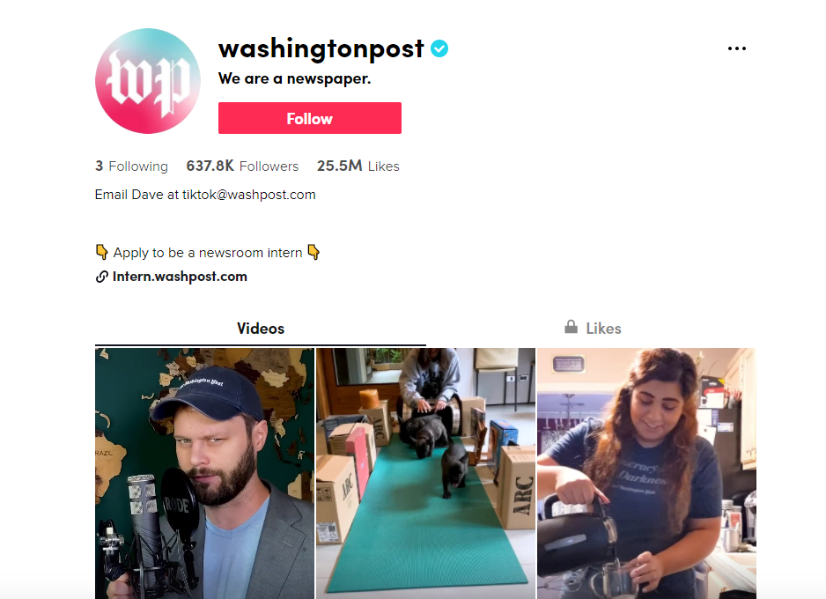The height and width of the screenshot is (599, 826).
Task: Follow the washingtonpost account
Action: [310, 118]
